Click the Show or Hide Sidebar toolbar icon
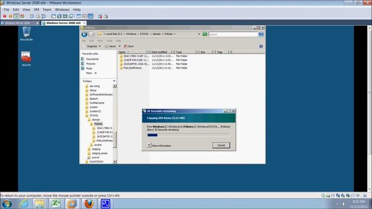Viewport: 372px width, 209px height. pyautogui.click(x=53, y=16)
